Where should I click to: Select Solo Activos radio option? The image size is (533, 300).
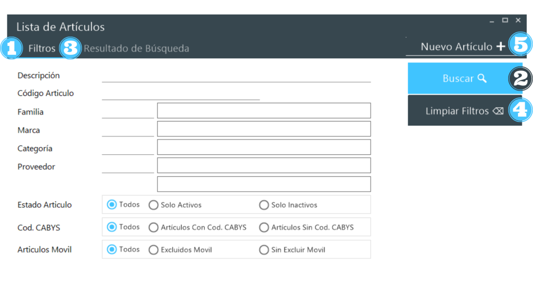click(154, 205)
